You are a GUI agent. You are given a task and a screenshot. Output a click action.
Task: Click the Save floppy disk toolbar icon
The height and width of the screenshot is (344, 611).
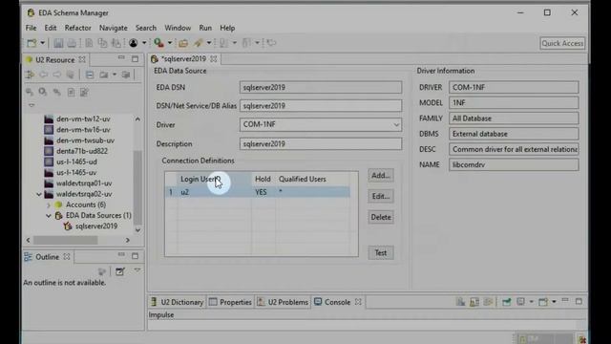click(58, 43)
